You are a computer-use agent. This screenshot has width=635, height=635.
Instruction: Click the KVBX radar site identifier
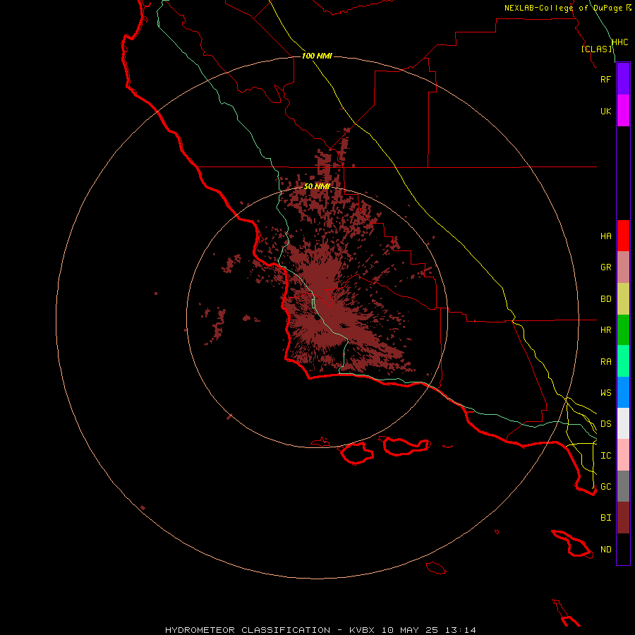click(x=362, y=630)
